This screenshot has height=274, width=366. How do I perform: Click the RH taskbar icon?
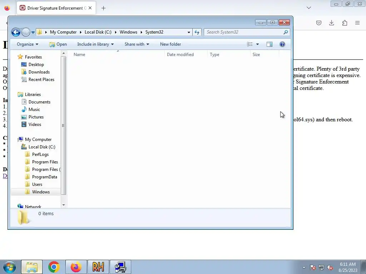tap(98, 267)
